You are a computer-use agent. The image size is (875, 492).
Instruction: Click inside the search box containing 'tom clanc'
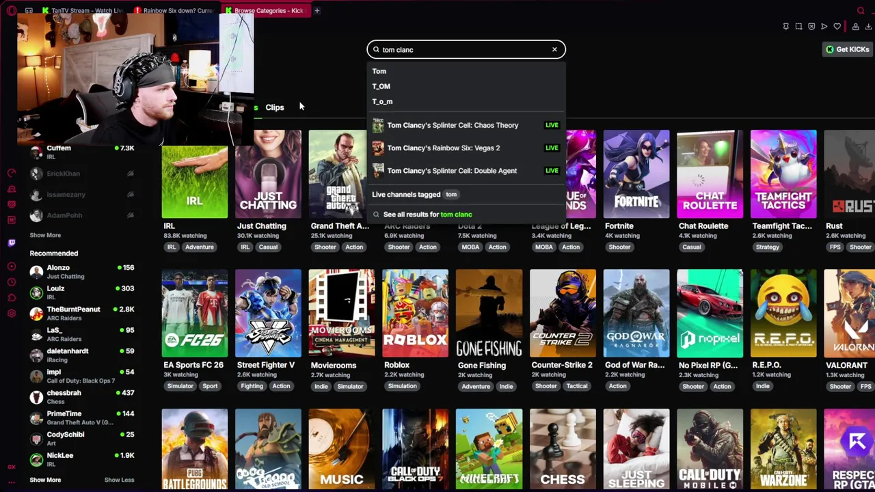click(466, 49)
